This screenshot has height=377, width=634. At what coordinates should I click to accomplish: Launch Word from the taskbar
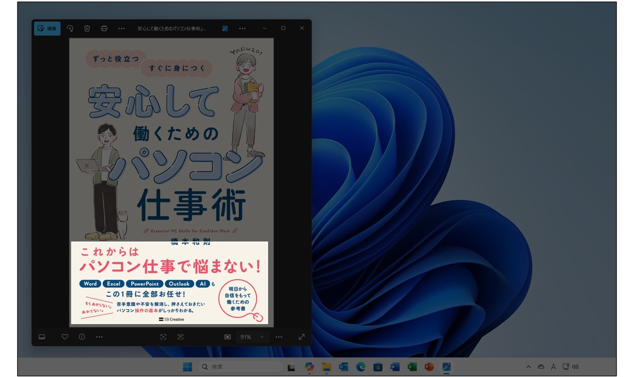(395, 367)
